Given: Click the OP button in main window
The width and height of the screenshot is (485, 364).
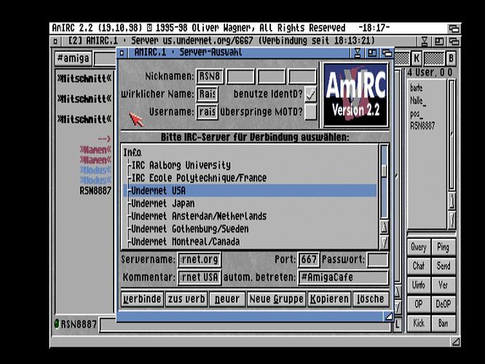Looking at the screenshot, I should [419, 304].
